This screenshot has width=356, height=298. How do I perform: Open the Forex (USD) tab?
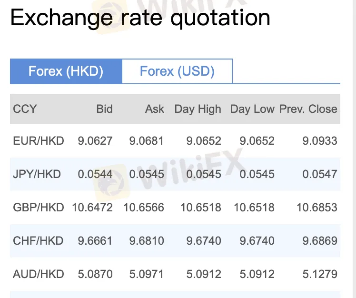coord(177,71)
